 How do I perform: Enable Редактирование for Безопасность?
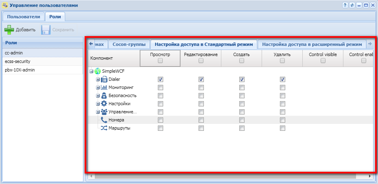pyautogui.click(x=201, y=95)
